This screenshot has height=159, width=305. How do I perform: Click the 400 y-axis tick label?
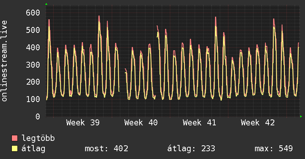click(33, 47)
